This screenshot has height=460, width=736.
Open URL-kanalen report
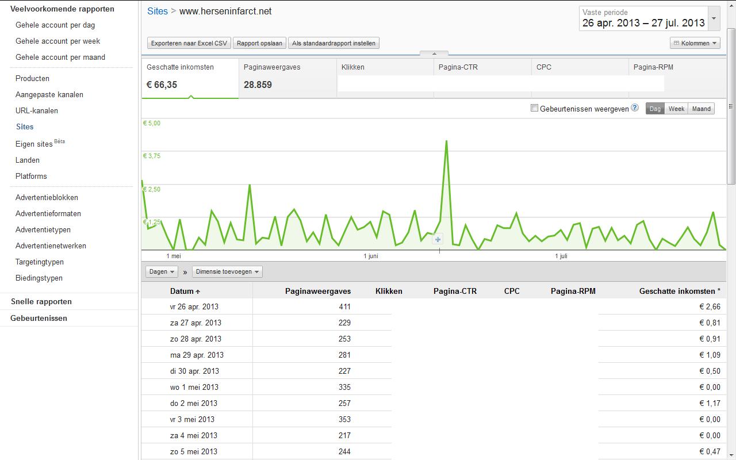[x=37, y=110]
